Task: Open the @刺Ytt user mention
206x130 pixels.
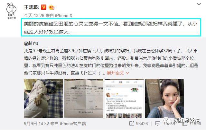Action: pyautogui.click(x=31, y=43)
